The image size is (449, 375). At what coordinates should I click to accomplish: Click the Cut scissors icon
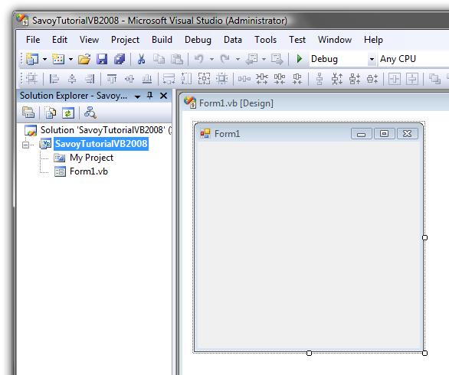click(141, 59)
